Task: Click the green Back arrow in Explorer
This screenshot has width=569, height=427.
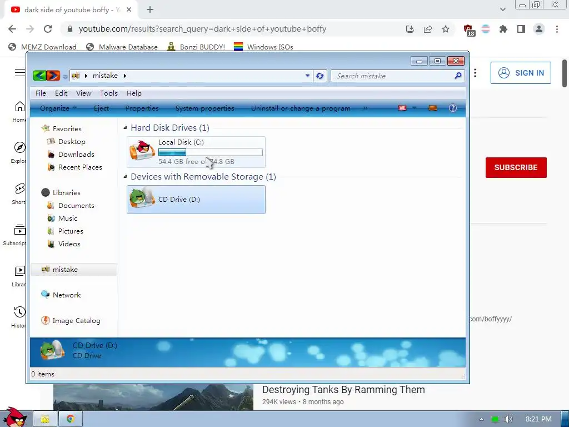Action: coord(39,76)
